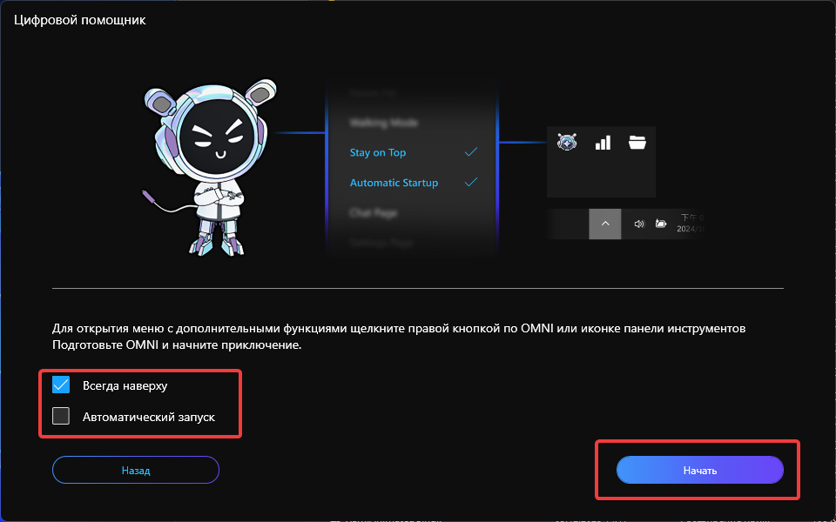The height and width of the screenshot is (522, 836).
Task: Choose the blurred "Chat Page" menu entry
Action: [373, 213]
